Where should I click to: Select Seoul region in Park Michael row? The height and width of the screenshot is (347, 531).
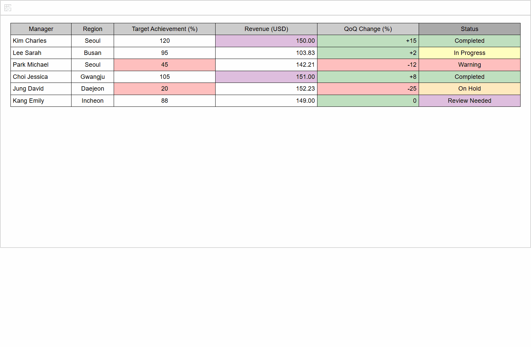click(x=92, y=65)
